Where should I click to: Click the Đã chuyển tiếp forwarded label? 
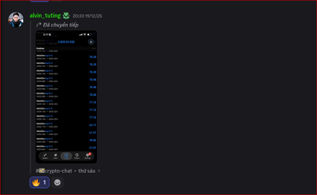coord(61,25)
